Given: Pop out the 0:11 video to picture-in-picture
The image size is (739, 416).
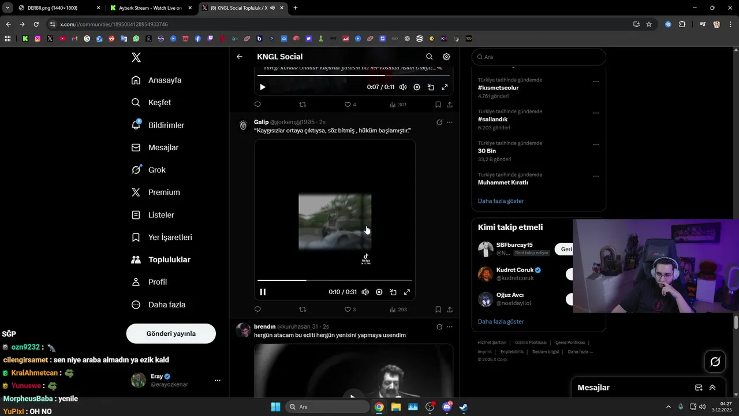Looking at the screenshot, I should tap(431, 87).
